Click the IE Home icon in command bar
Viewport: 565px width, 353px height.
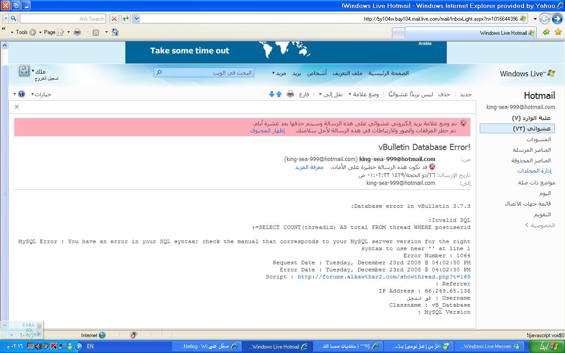tap(115, 32)
